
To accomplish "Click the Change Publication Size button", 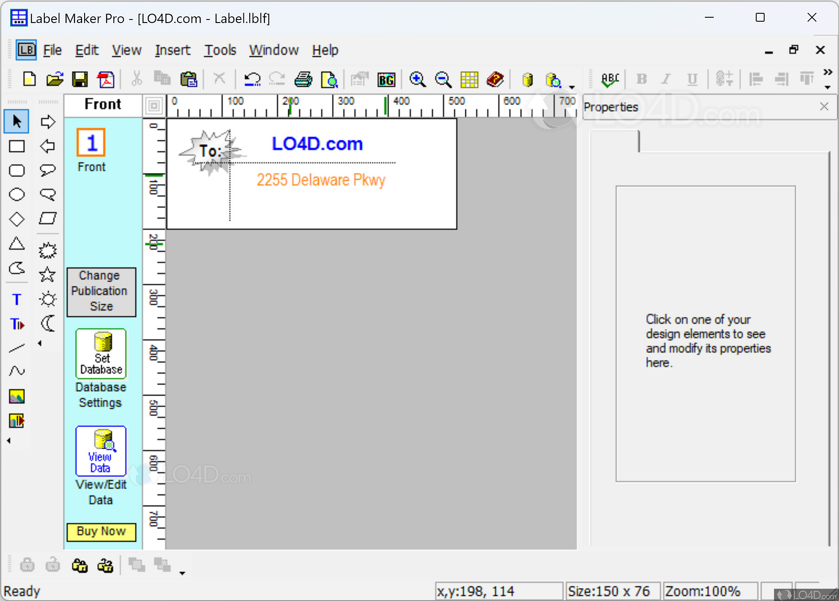I will (101, 292).
